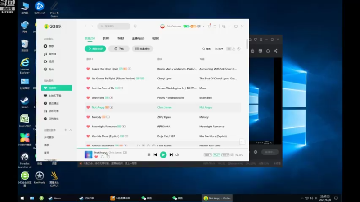Go forward with the right arrow
The height and width of the screenshot is (202, 360).
click(x=92, y=26)
